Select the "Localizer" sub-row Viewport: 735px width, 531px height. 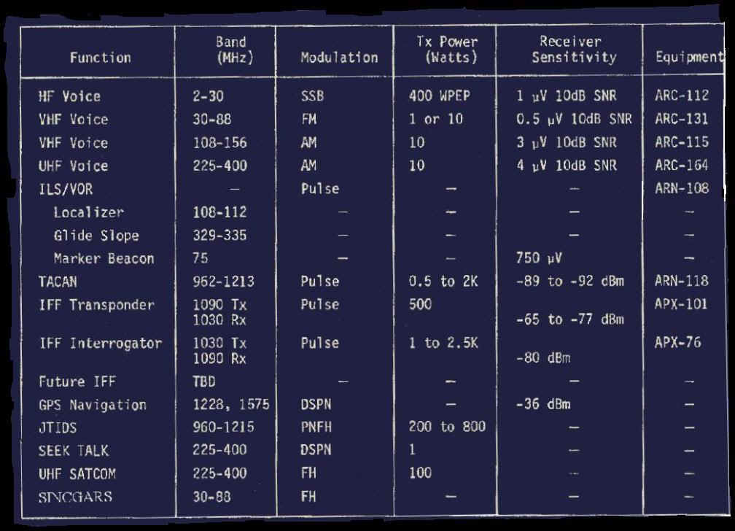(89, 212)
